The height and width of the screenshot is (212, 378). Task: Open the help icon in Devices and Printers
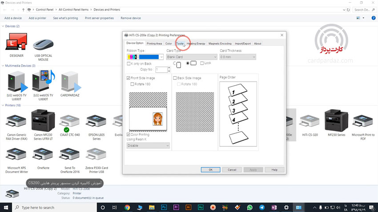pyautogui.click(x=374, y=18)
